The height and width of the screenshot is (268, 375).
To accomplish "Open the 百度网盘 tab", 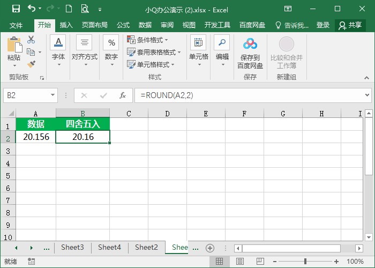I will [x=252, y=25].
